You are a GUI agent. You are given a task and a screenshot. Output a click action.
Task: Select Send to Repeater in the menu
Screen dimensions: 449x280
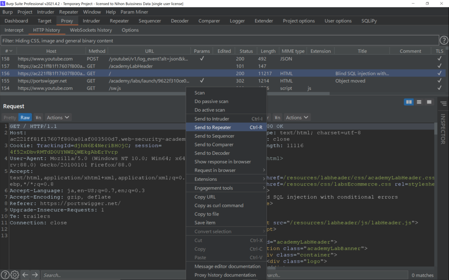[213, 127]
